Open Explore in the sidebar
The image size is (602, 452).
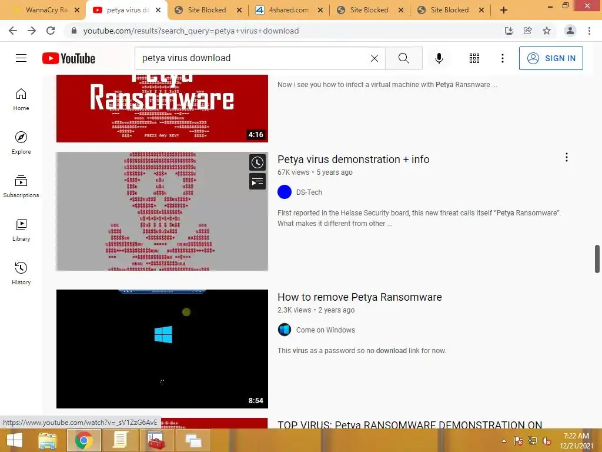point(21,142)
